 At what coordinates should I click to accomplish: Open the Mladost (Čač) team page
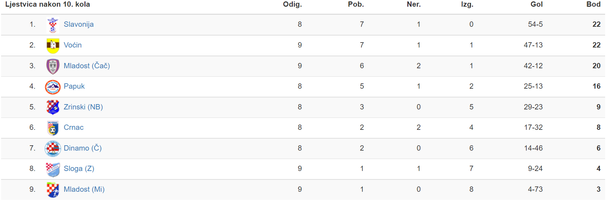87,66
